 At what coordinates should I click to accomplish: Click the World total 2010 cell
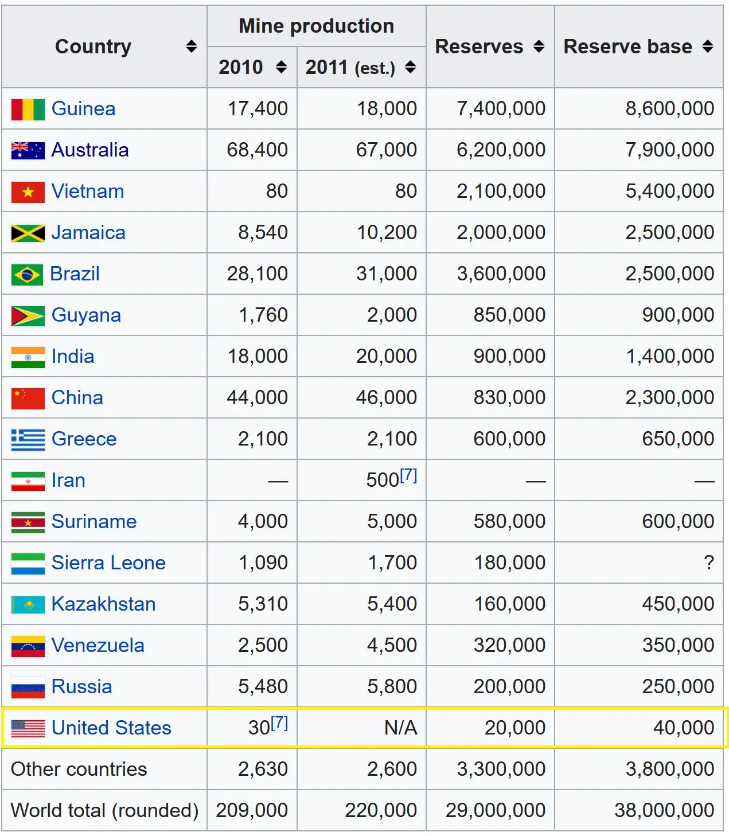coord(252,810)
